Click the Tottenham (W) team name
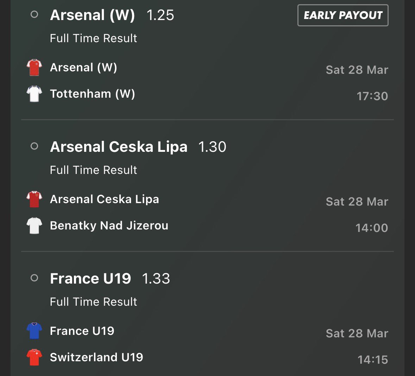The width and height of the screenshot is (415, 376). tap(92, 94)
